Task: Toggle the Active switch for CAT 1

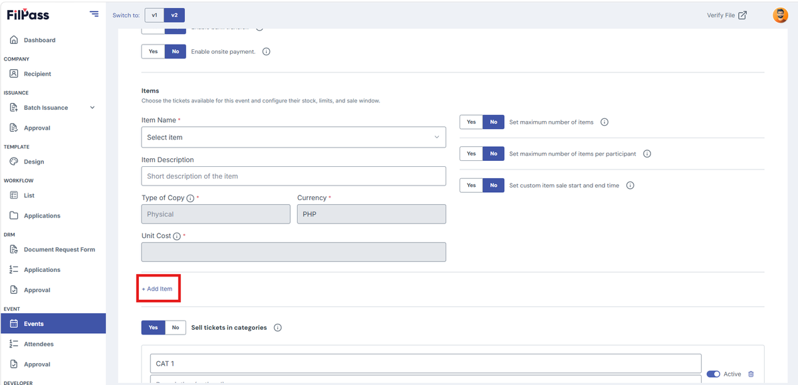Action: coord(713,374)
